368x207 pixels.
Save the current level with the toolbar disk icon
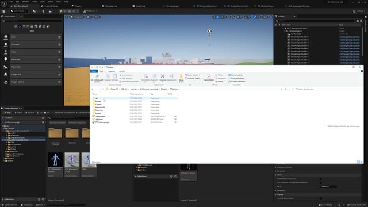tap(4, 11)
